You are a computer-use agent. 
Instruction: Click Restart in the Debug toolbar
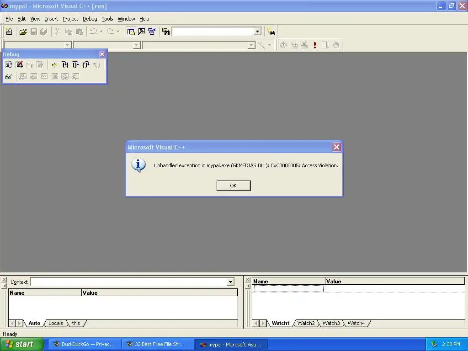click(9, 65)
